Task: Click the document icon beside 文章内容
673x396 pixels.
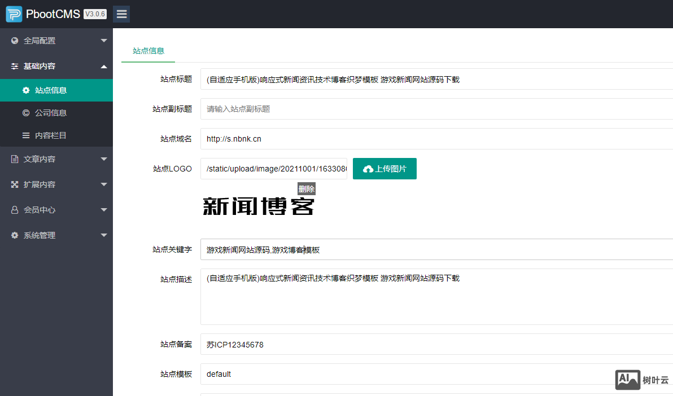Action: tap(15, 159)
